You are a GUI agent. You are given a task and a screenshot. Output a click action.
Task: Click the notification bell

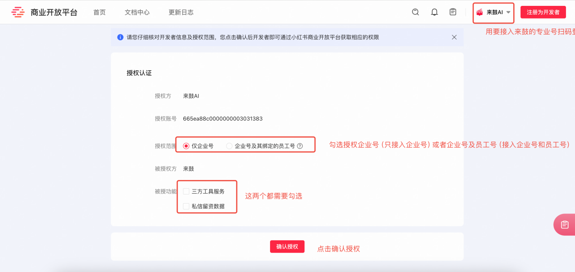pos(434,12)
